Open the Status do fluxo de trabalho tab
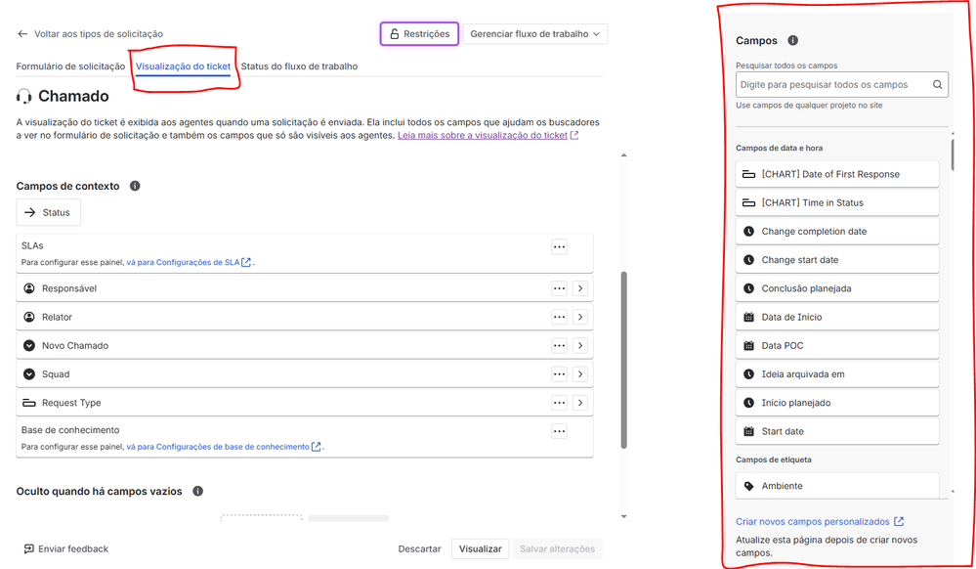The width and height of the screenshot is (976, 569). point(299,66)
